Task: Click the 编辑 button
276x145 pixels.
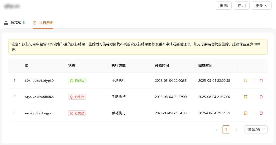Action: (223, 6)
